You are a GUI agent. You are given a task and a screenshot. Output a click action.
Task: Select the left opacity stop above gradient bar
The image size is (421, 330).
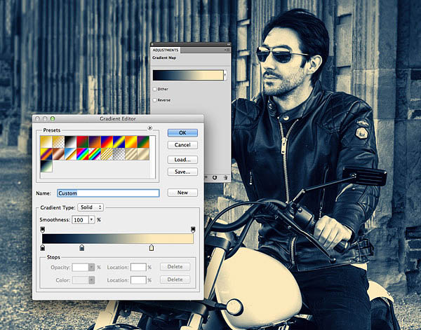[42, 230]
